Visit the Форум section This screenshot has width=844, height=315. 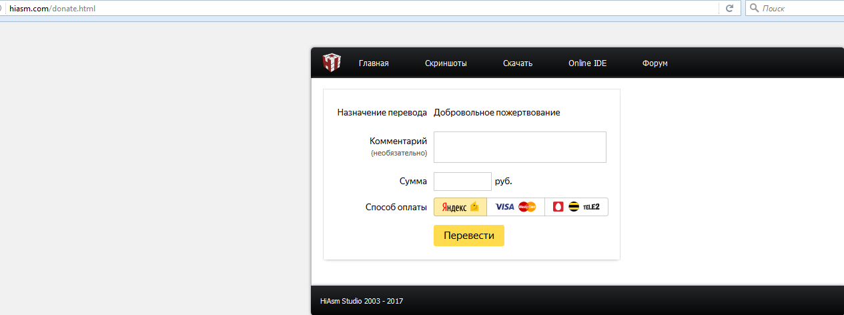(x=655, y=63)
